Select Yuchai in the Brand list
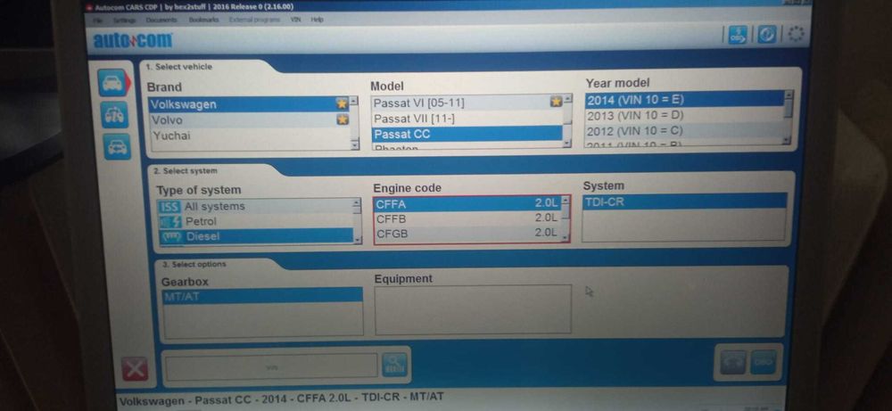 pos(249,136)
